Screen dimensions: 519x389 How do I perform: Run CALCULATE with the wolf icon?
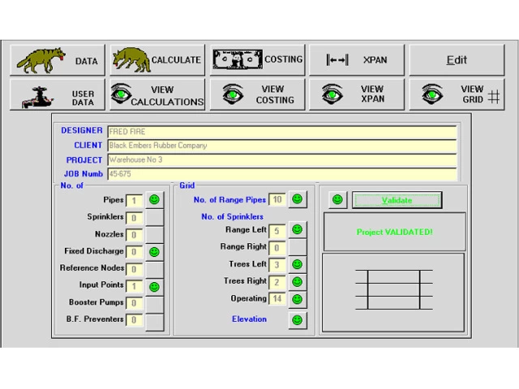157,60
